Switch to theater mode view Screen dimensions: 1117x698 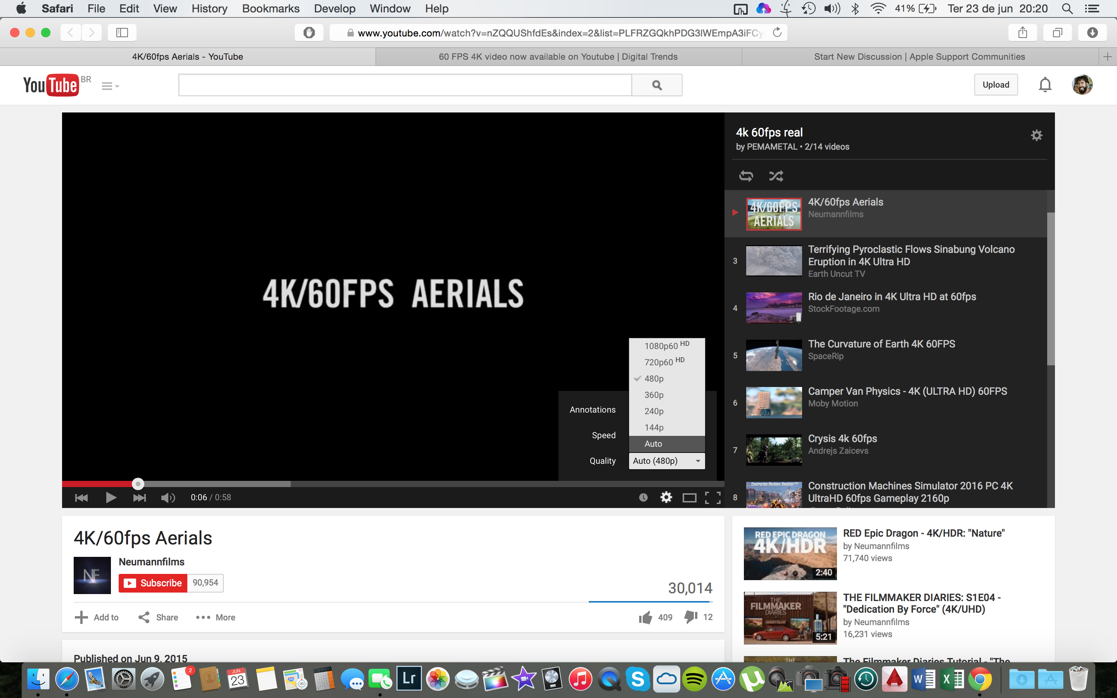[x=689, y=497]
